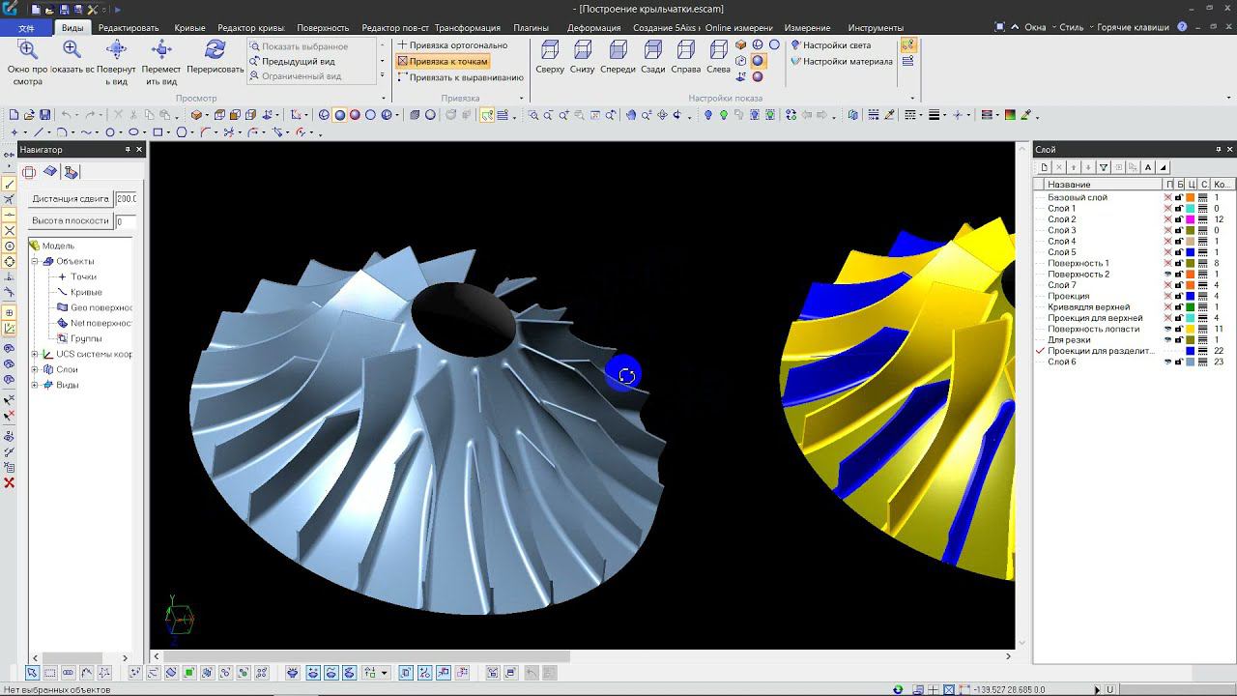1237x696 pixels.
Task: Click the red X tool in left sidebar
Action: click(10, 482)
